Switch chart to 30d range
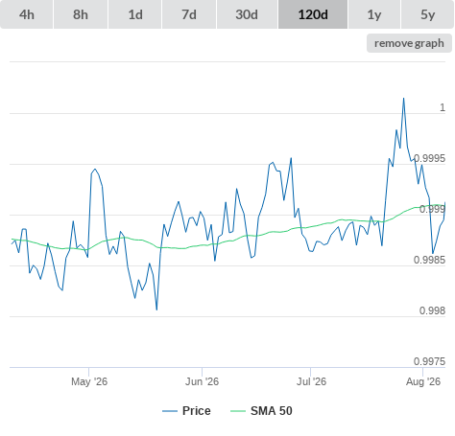 (x=247, y=14)
